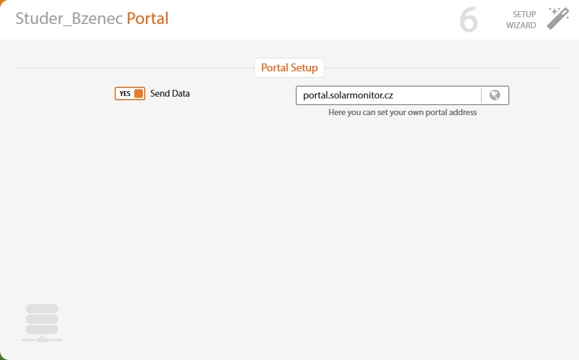Focus the portal.solarmonitor.cz address field

pos(389,95)
